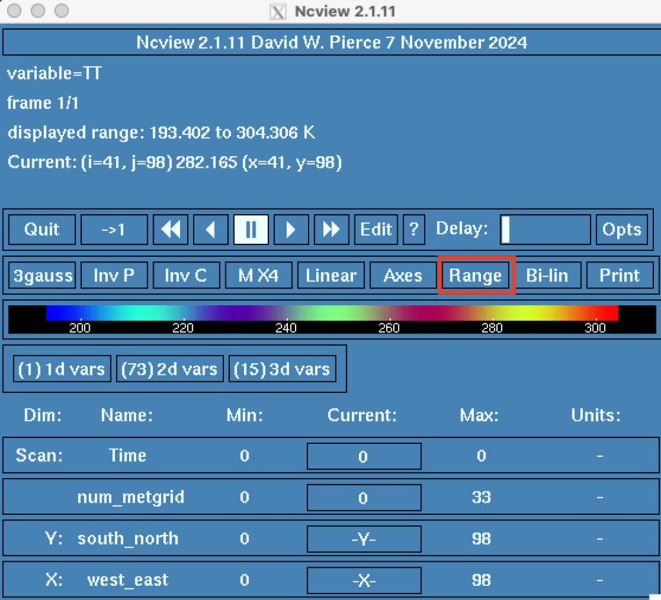Click the Time current value box
661x600 pixels.
(x=364, y=456)
